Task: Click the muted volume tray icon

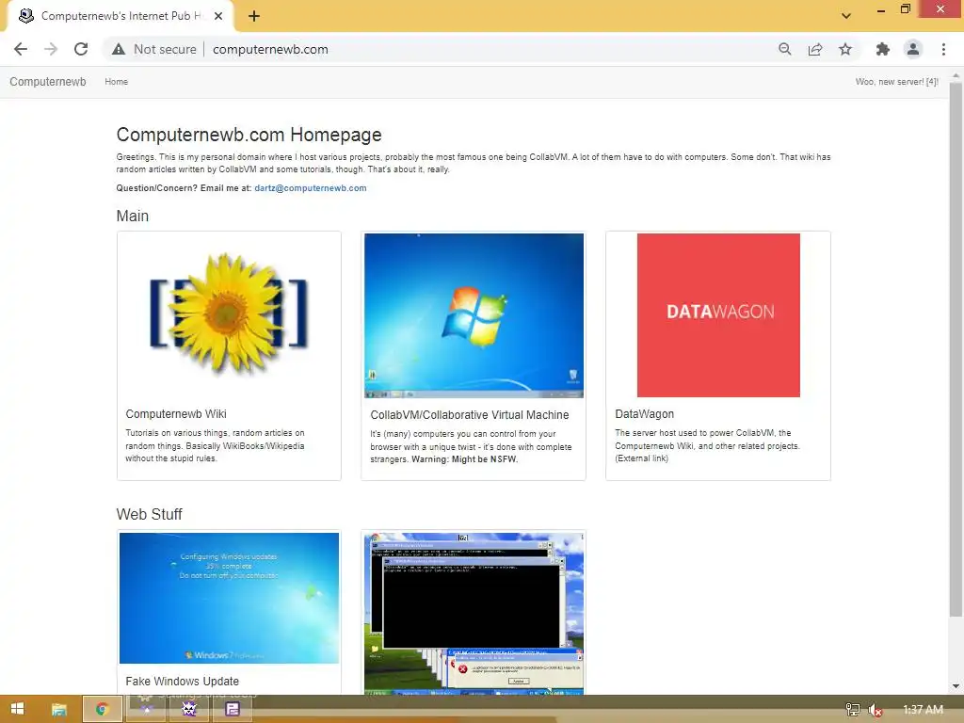Action: coord(875,710)
